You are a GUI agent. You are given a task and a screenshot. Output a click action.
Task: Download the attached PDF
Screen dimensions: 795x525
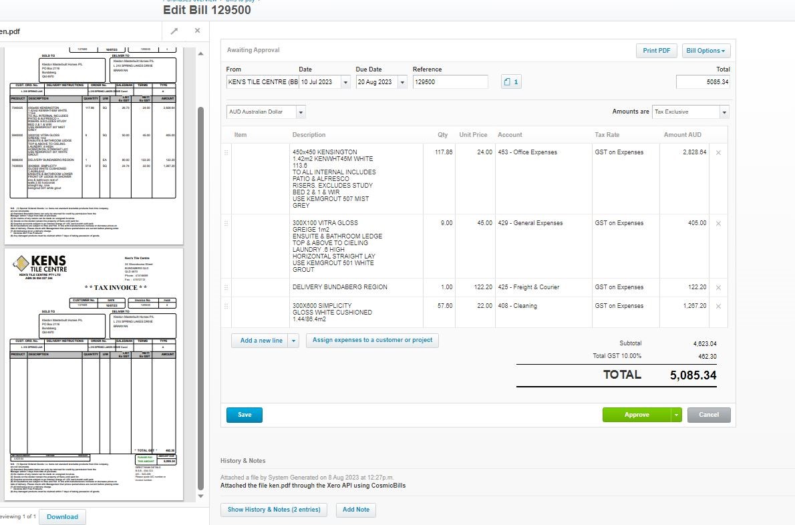[x=62, y=517]
